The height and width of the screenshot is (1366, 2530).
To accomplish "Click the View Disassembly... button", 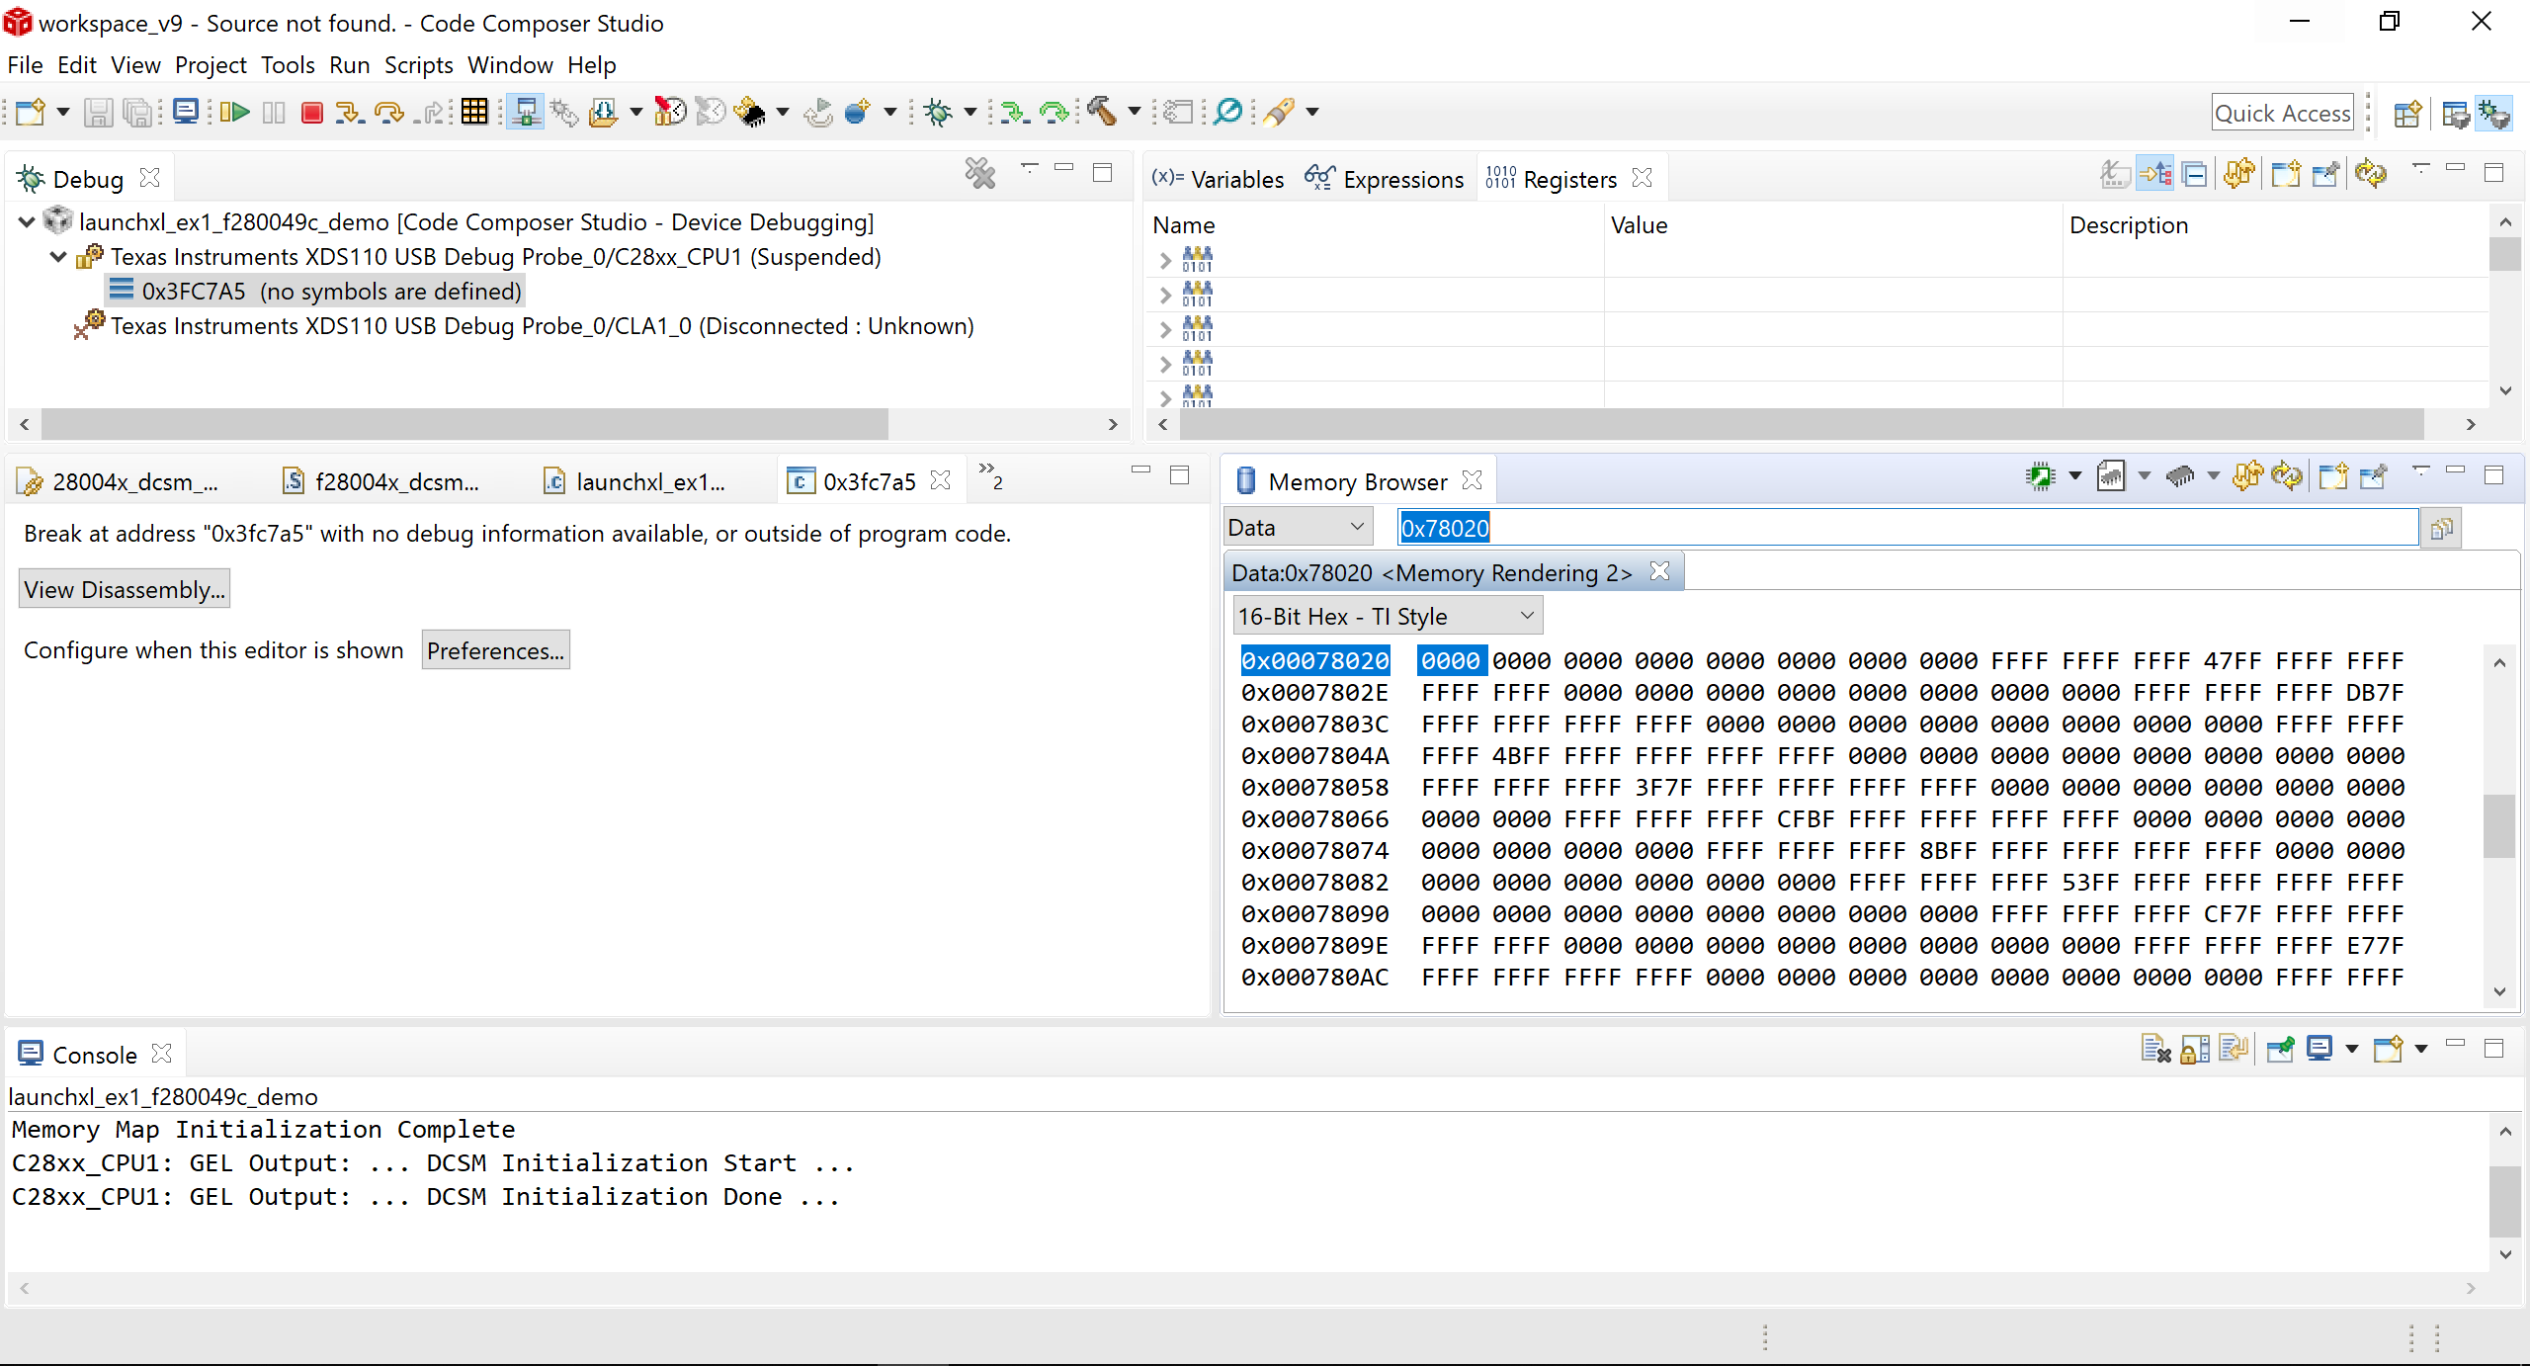I will point(125,590).
